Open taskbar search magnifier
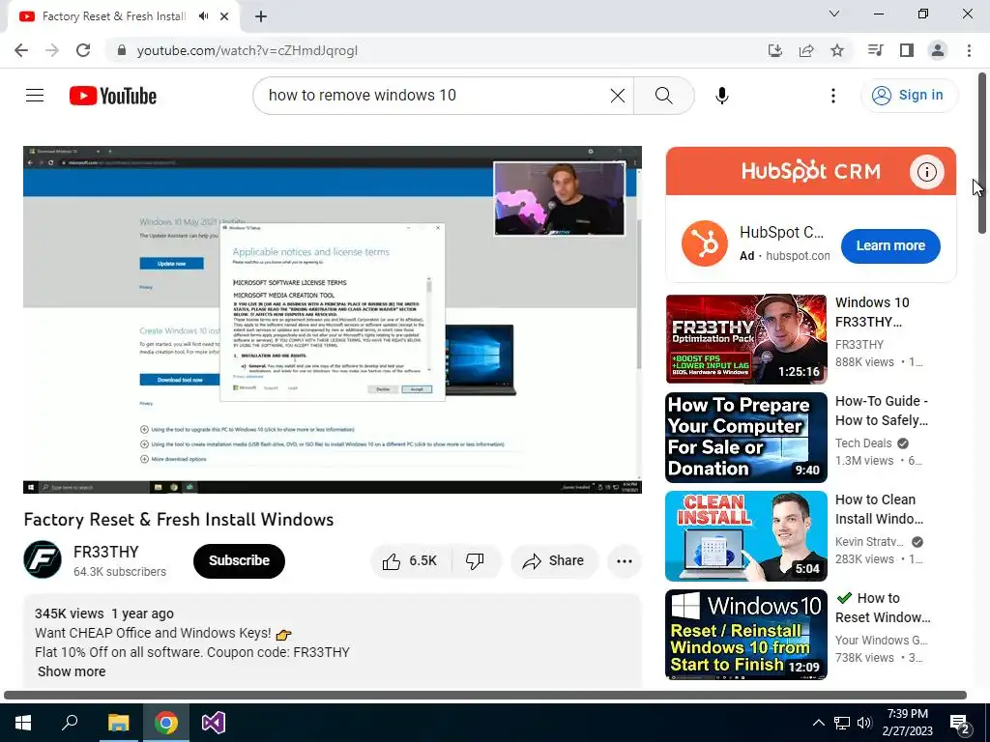The width and height of the screenshot is (990, 742). 70,723
